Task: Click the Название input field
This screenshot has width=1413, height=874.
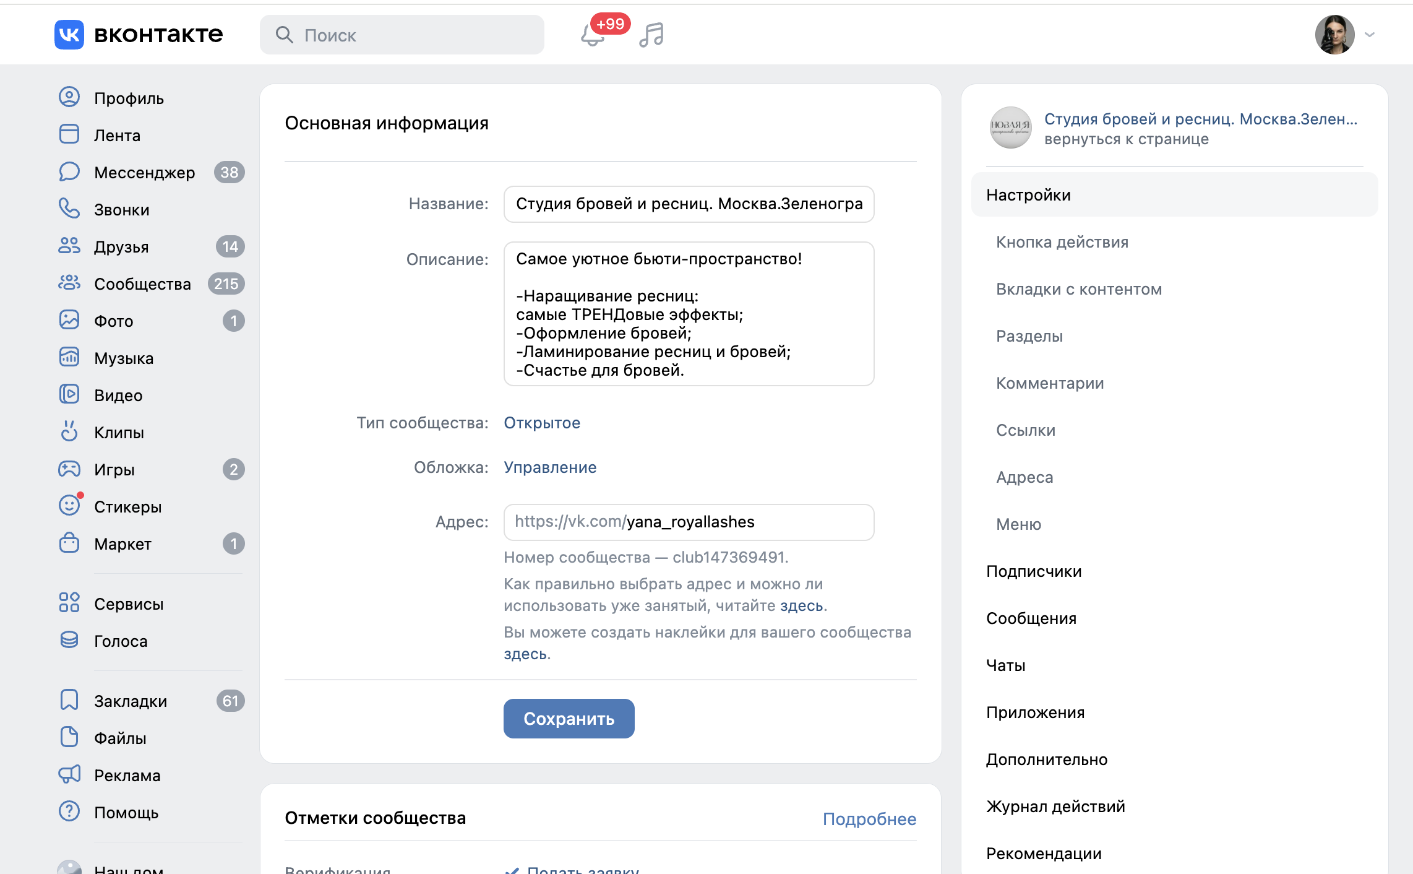Action: 689,204
